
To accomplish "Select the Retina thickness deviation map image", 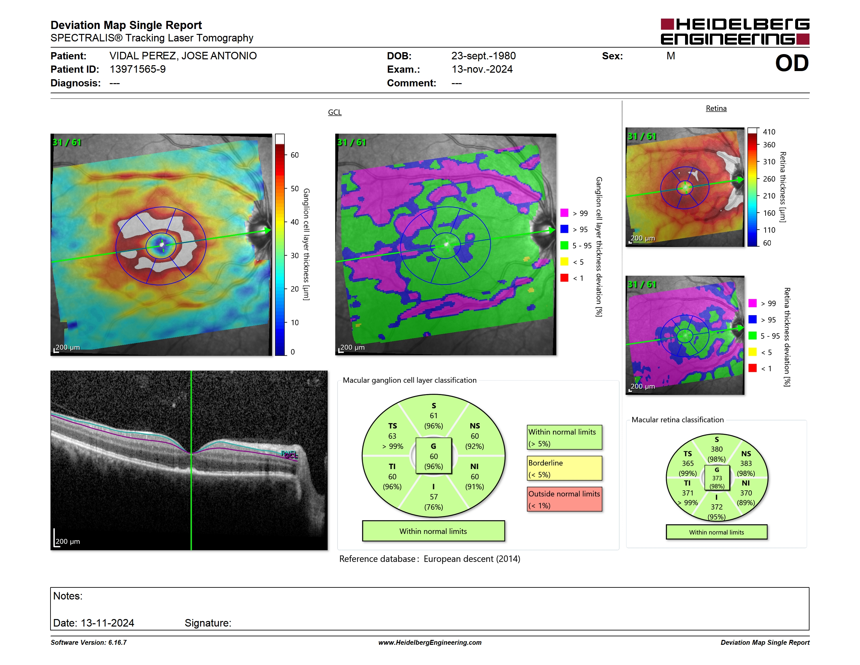I will coord(685,335).
